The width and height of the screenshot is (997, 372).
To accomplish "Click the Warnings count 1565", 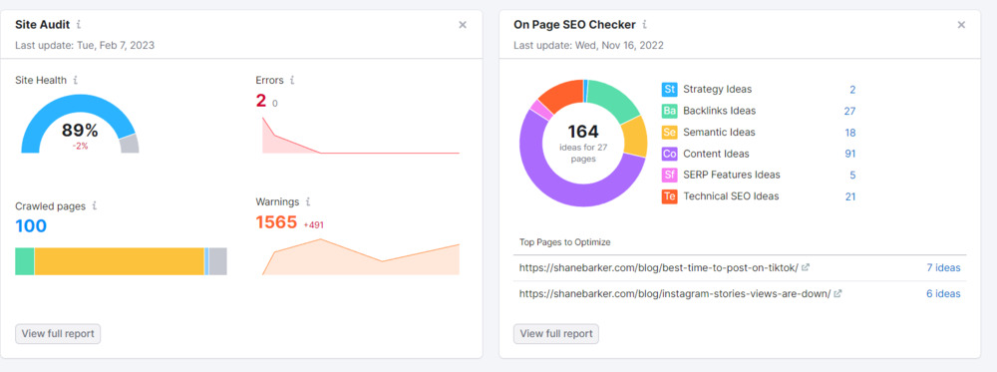I will tap(276, 222).
